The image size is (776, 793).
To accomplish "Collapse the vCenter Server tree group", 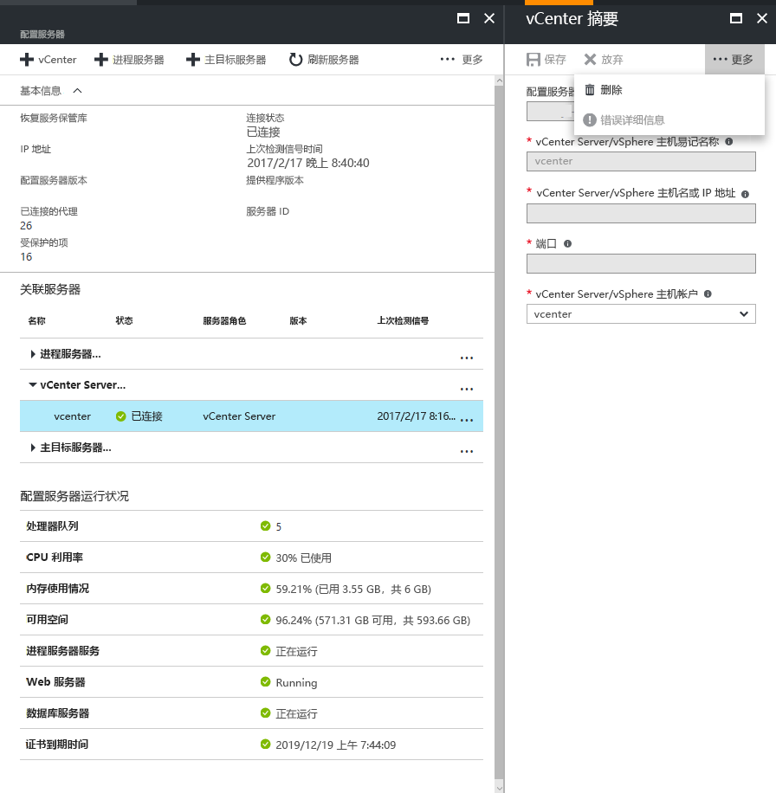I will [x=33, y=385].
